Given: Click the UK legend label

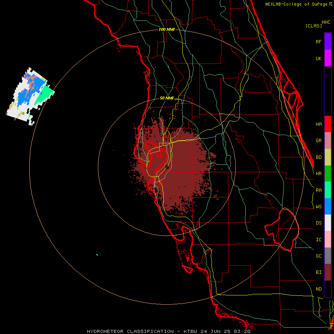Looking at the screenshot, I should point(318,58).
